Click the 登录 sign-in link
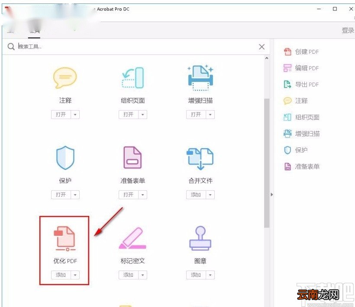 point(348,30)
